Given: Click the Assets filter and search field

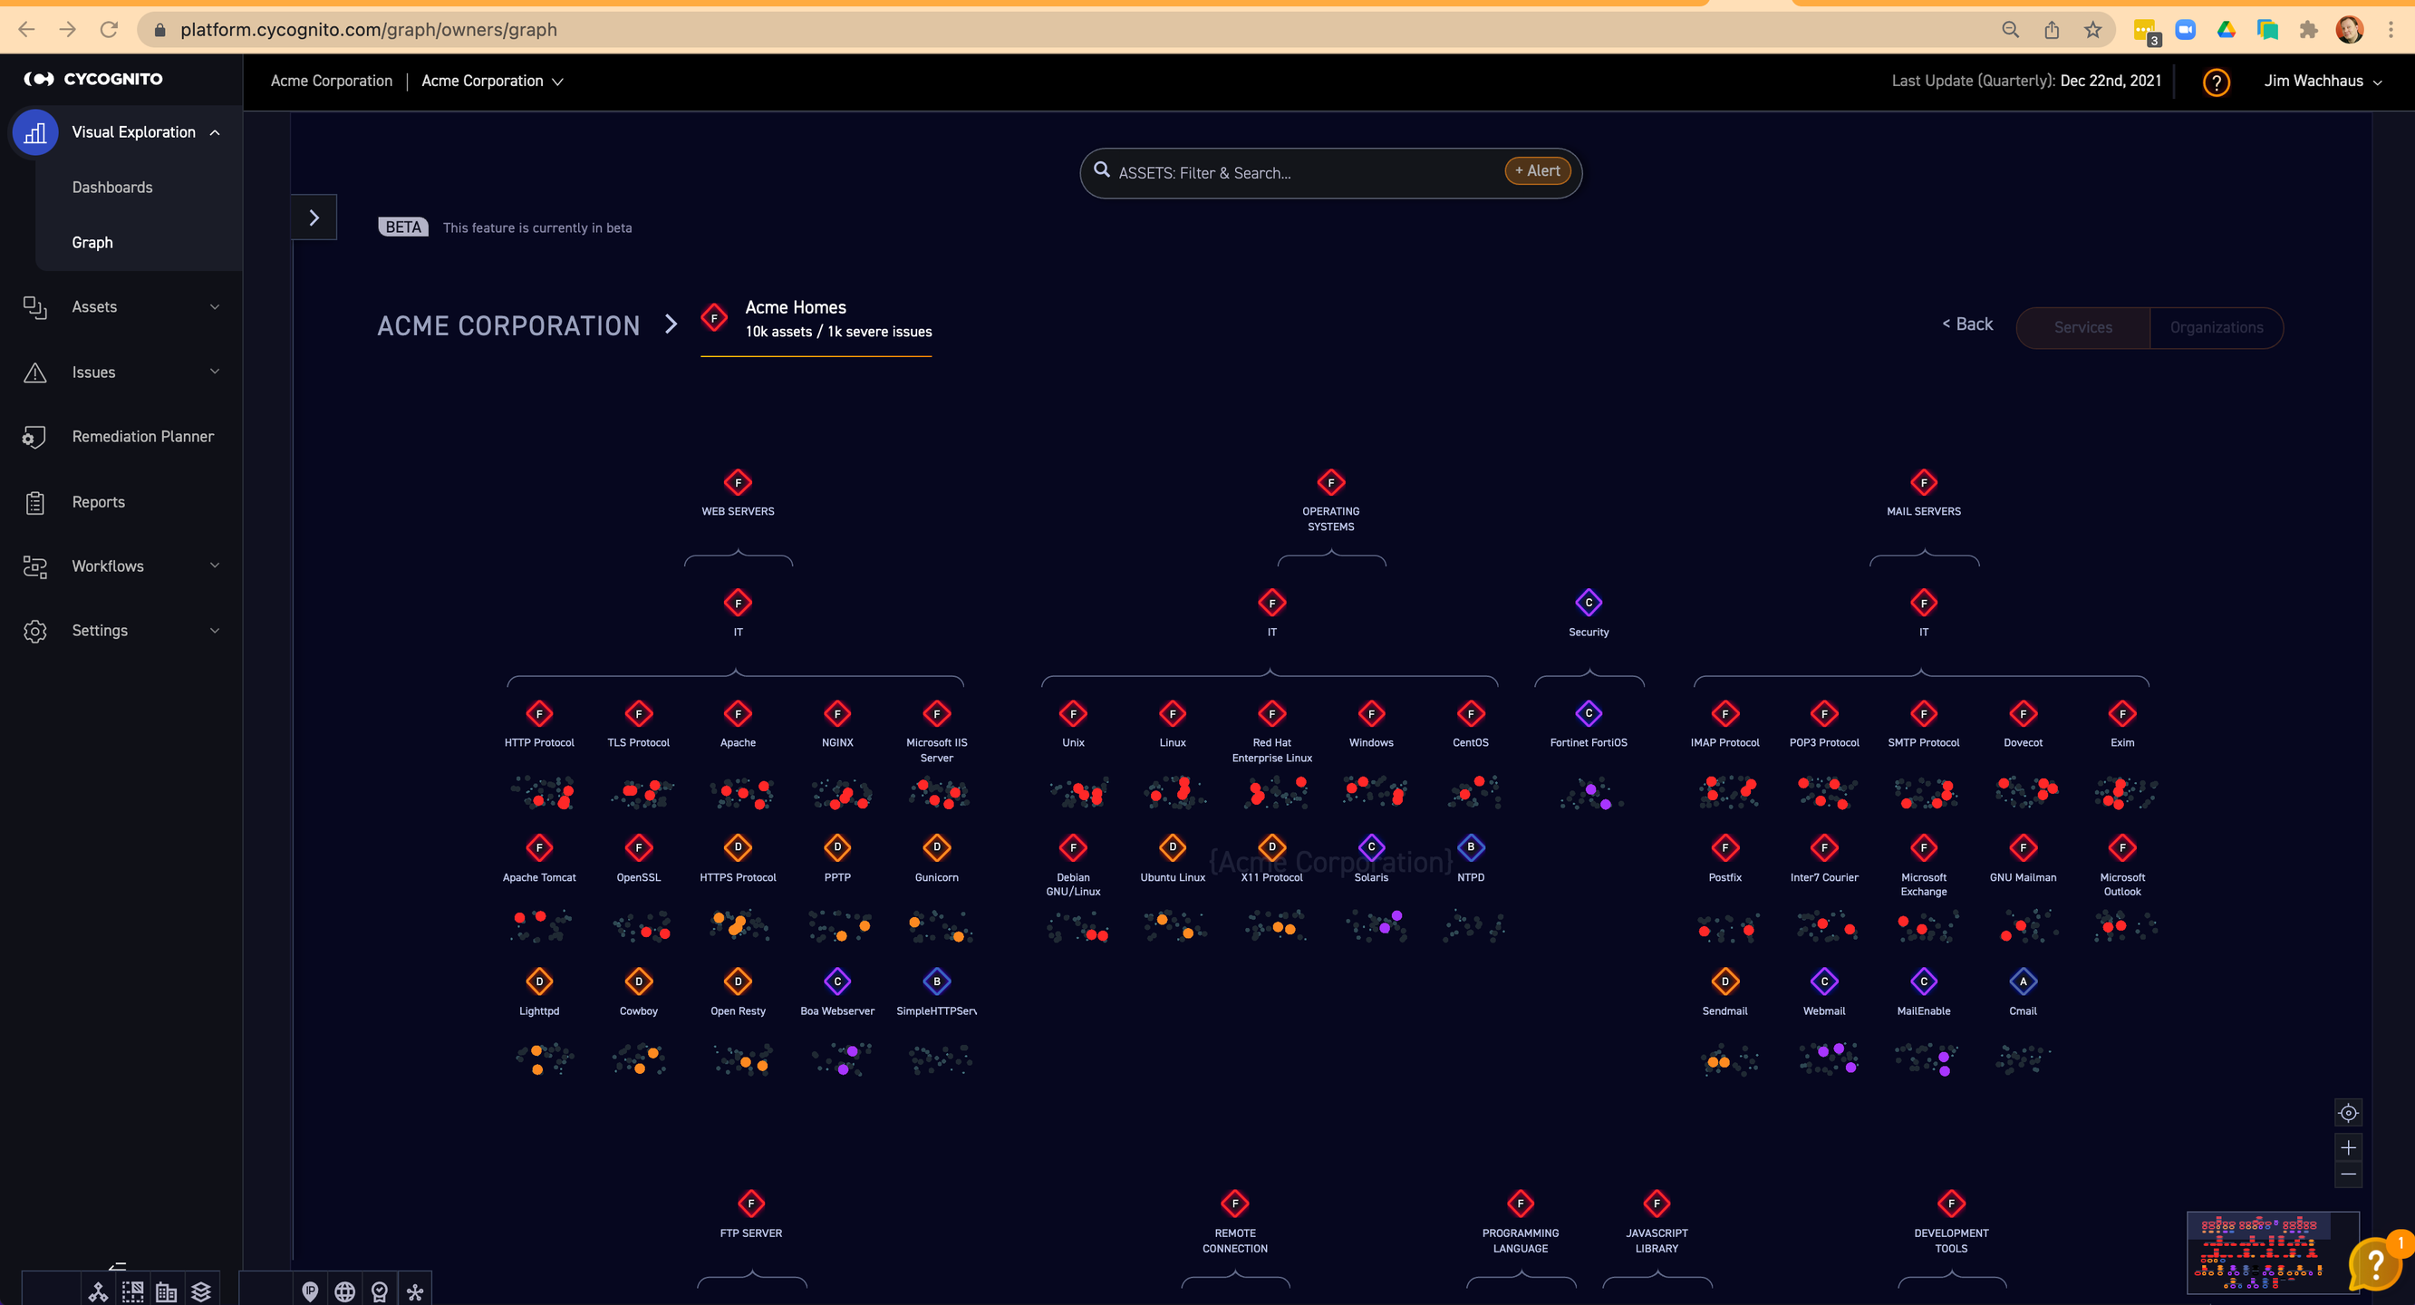Looking at the screenshot, I should pos(1294,172).
